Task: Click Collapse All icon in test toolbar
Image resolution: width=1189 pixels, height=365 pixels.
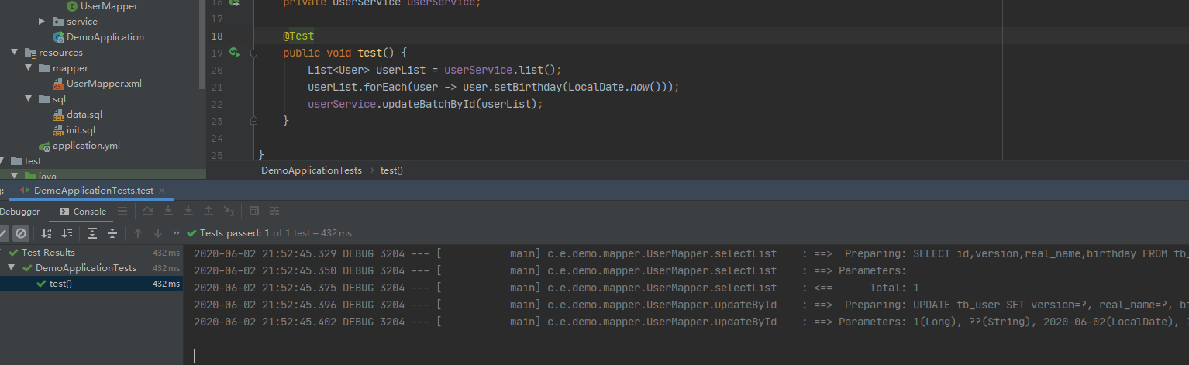Action: click(x=112, y=233)
